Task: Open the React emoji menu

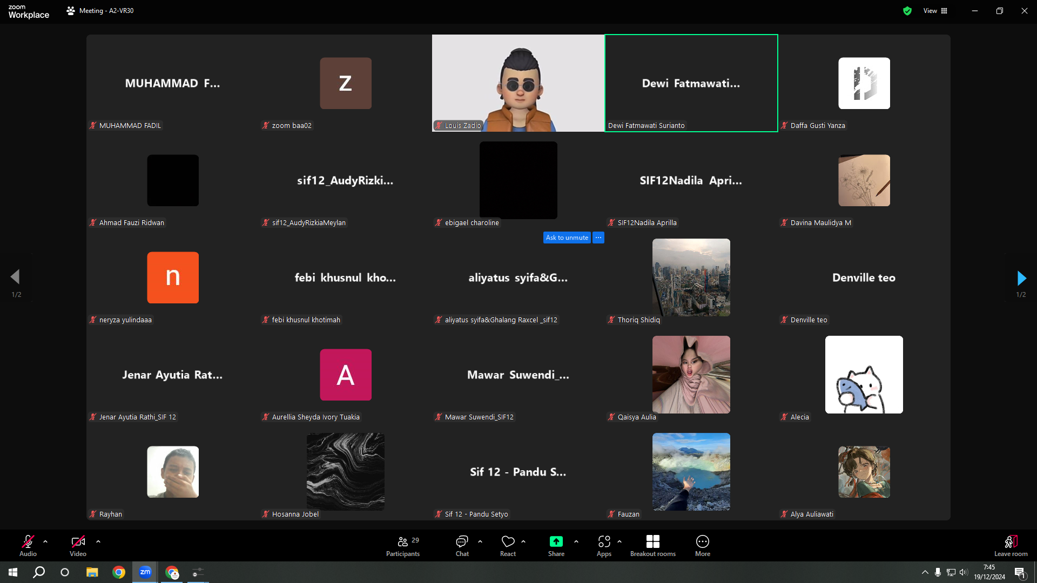Action: [508, 545]
